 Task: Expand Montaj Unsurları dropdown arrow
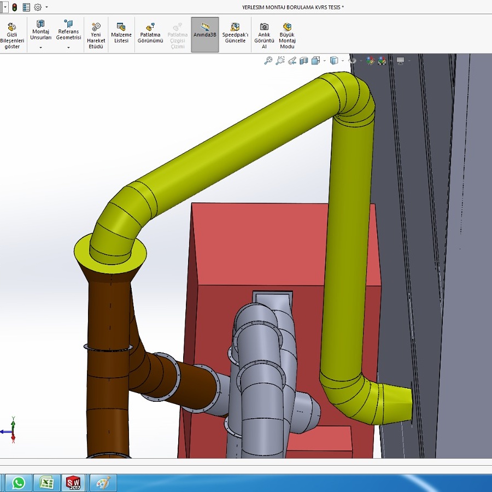coord(40,48)
